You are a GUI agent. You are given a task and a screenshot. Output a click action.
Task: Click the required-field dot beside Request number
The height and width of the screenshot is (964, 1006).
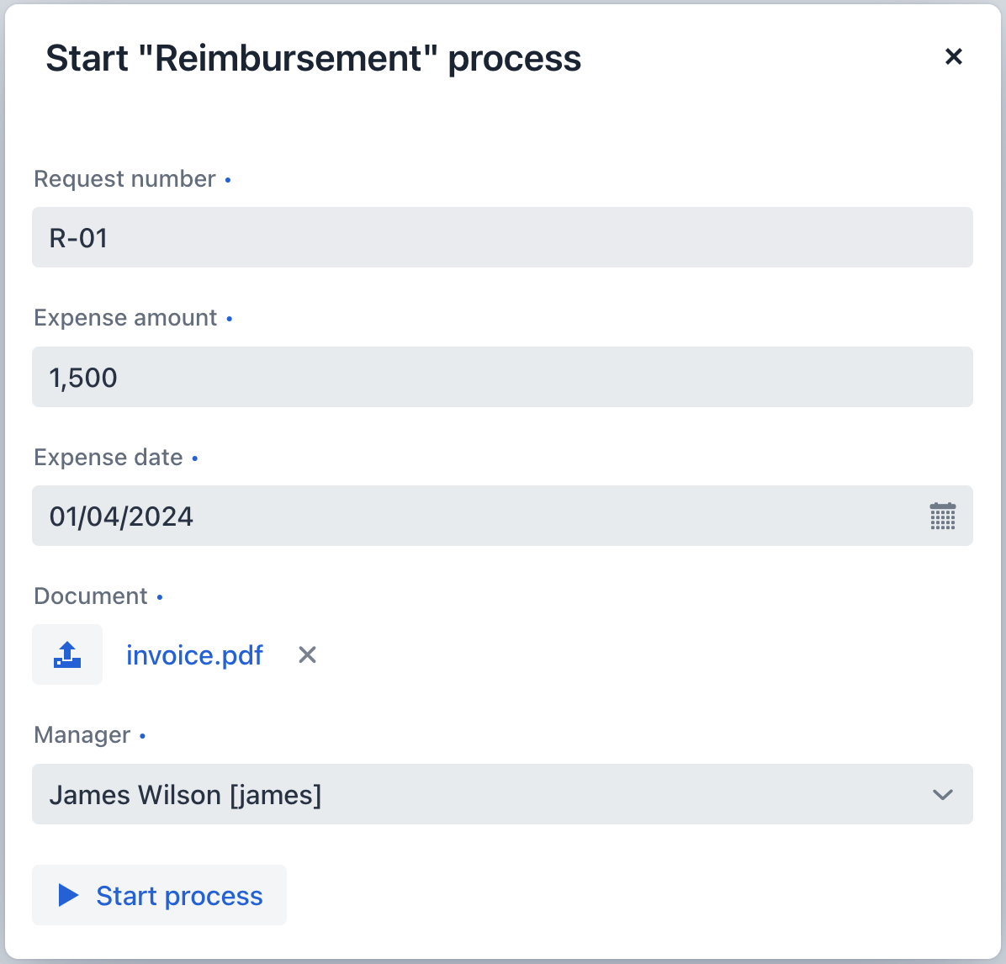click(228, 180)
